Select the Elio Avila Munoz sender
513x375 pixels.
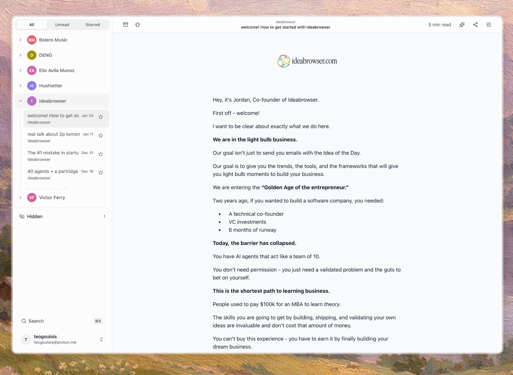[57, 71]
